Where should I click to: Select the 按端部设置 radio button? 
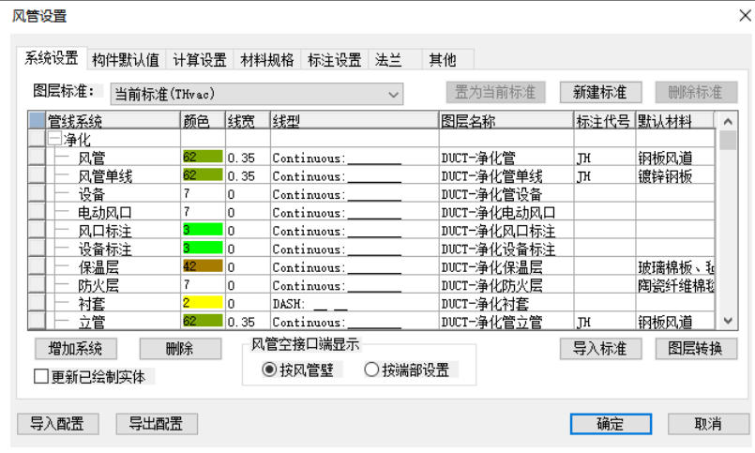coord(371,370)
